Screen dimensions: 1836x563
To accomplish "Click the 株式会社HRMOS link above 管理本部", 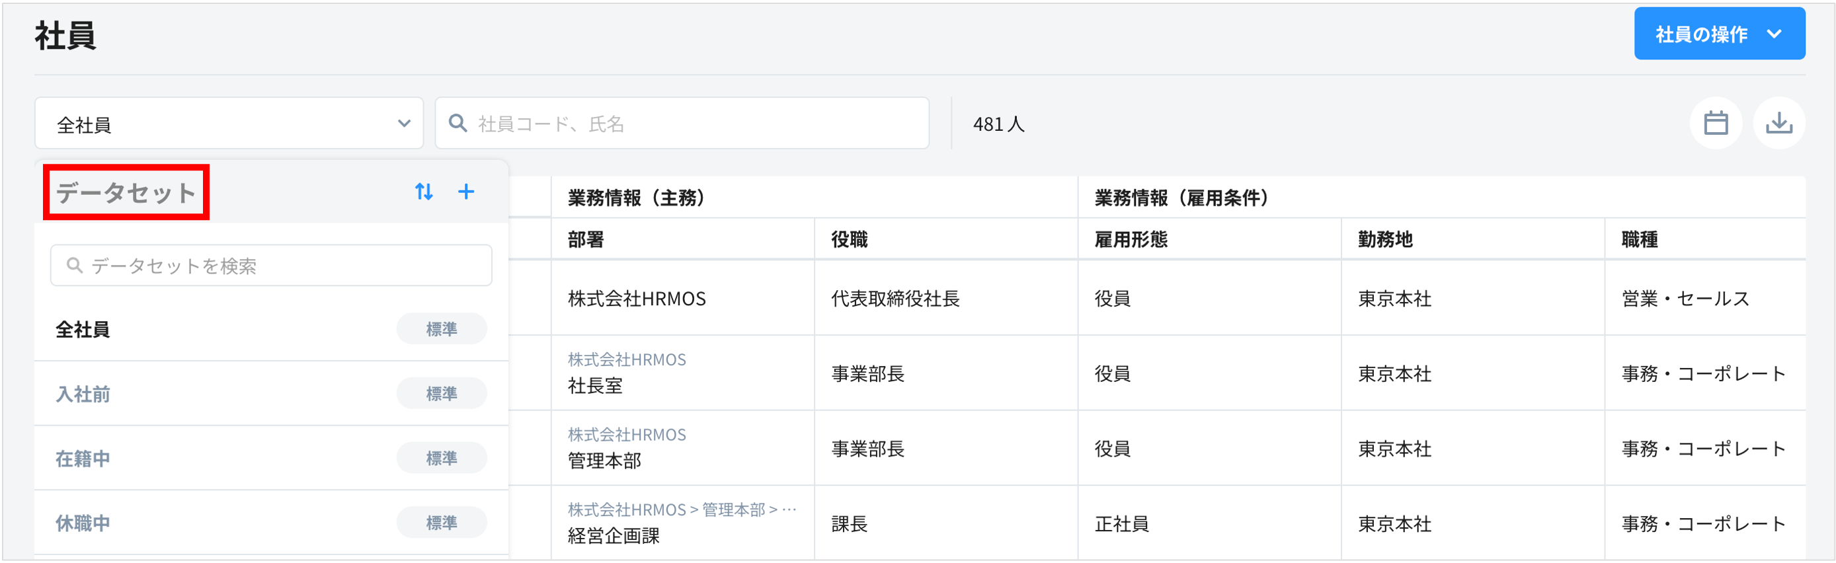I will click(627, 435).
